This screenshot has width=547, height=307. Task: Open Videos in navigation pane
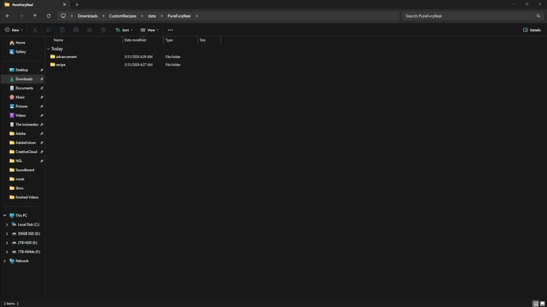coord(20,116)
